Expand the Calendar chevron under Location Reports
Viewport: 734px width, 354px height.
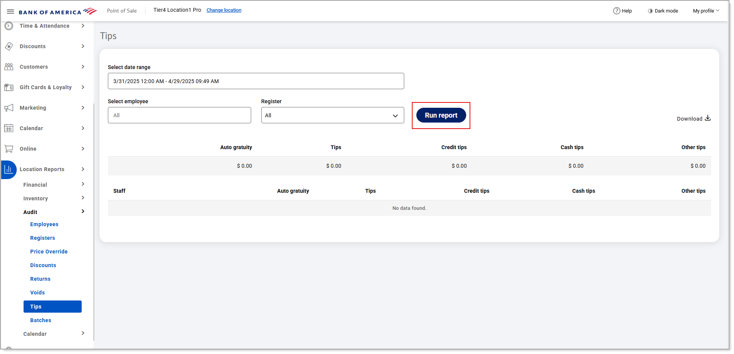pos(83,333)
